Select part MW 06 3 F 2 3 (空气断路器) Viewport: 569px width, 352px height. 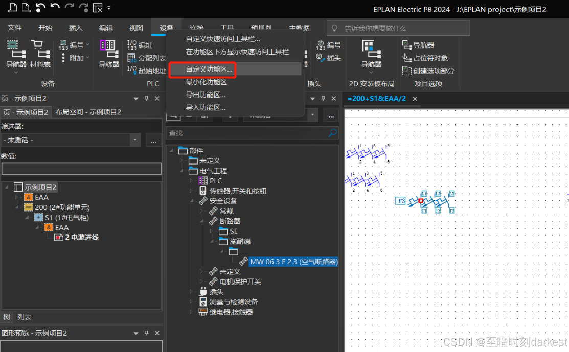293,262
